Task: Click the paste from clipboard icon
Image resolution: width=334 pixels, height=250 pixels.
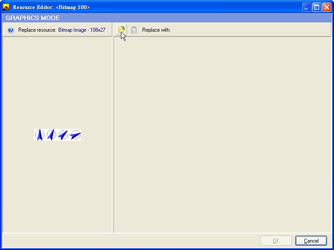Action: click(x=134, y=30)
